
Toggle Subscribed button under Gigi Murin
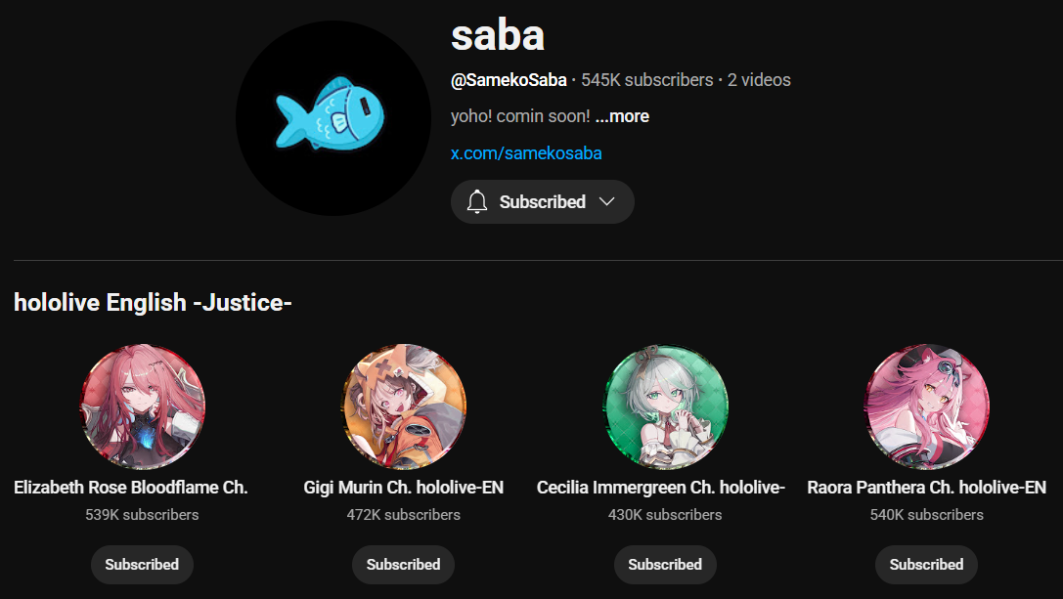tap(403, 565)
